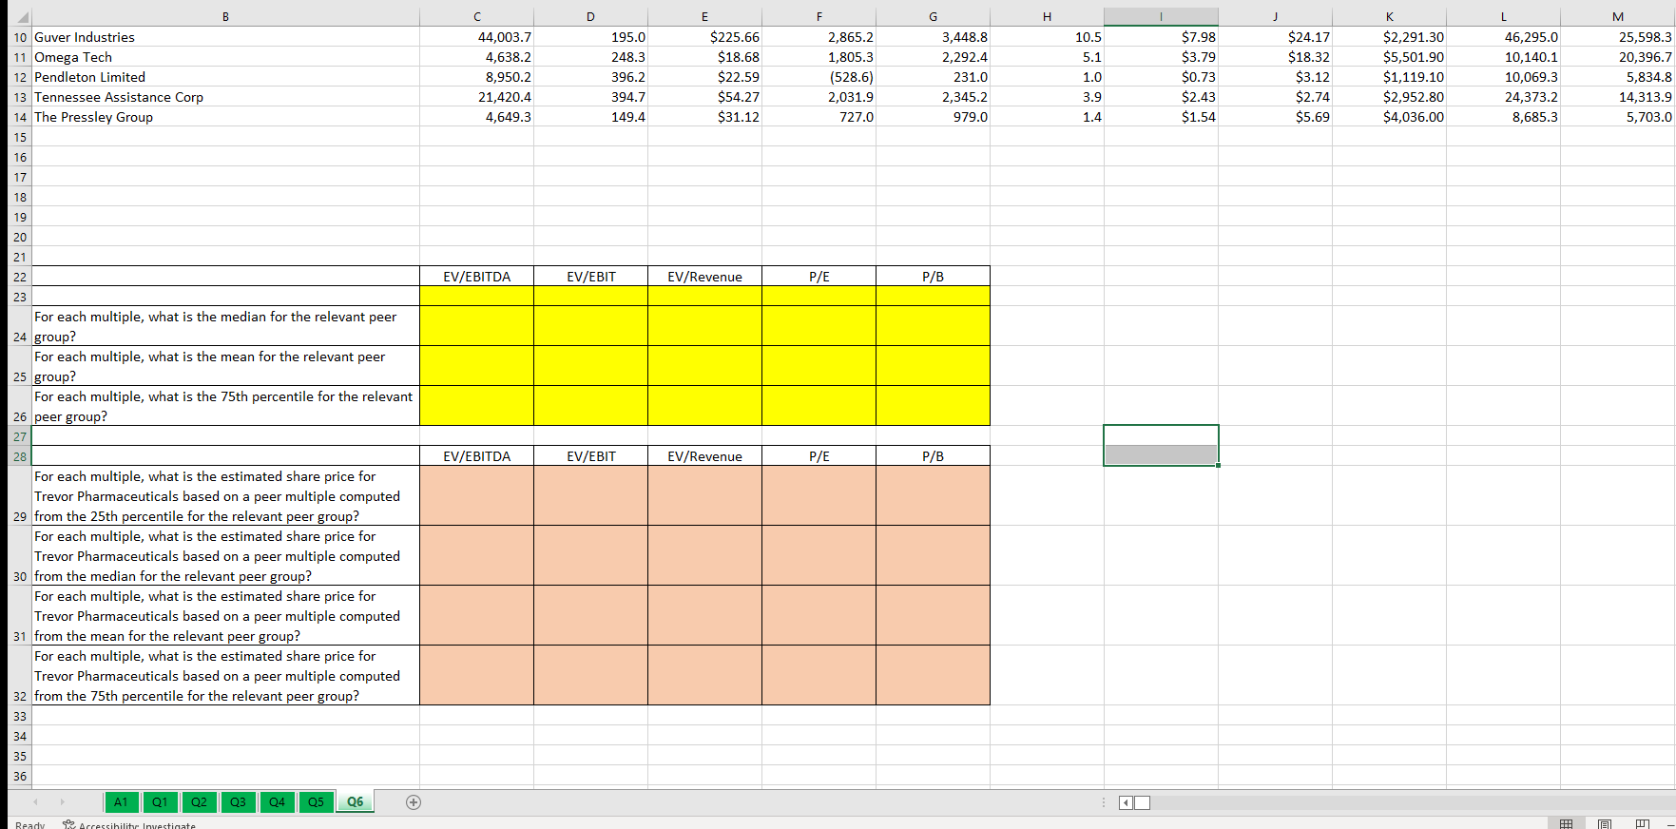Switch to Normal view in status bar

pos(1566,823)
